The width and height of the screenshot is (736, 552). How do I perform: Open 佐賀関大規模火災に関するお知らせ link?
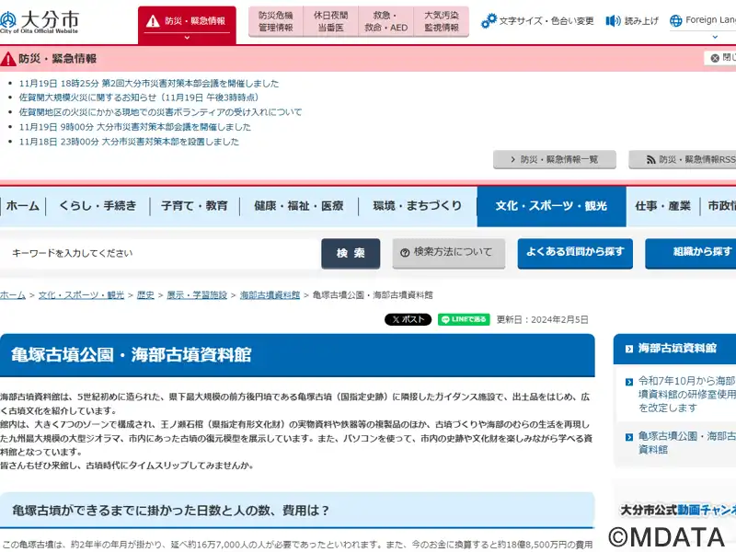pyautogui.click(x=139, y=98)
